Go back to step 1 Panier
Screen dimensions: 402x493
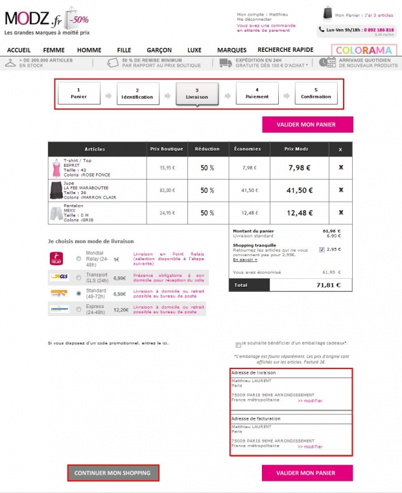coord(78,93)
